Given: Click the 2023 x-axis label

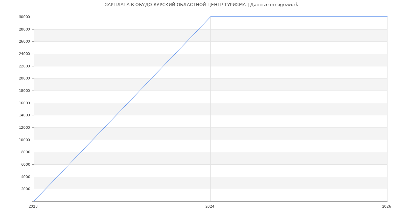Looking at the screenshot, I should (x=33, y=207).
